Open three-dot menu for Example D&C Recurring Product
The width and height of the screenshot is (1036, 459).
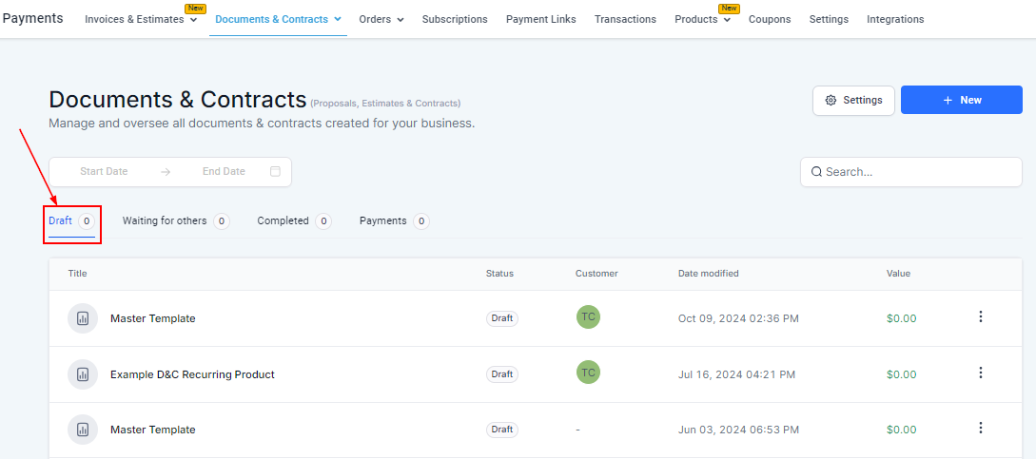[x=981, y=373]
